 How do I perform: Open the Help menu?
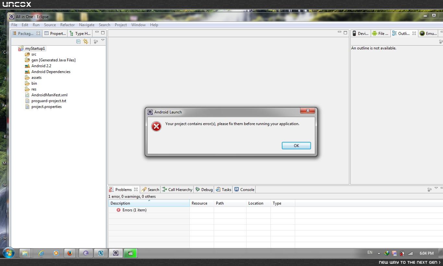point(154,25)
